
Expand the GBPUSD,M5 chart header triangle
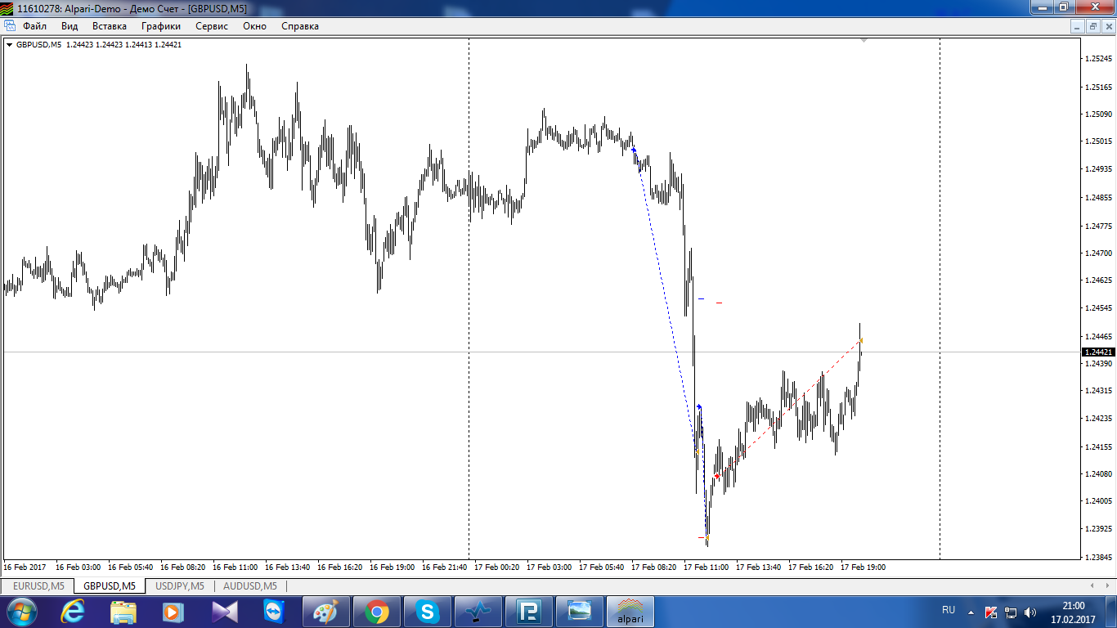9,45
